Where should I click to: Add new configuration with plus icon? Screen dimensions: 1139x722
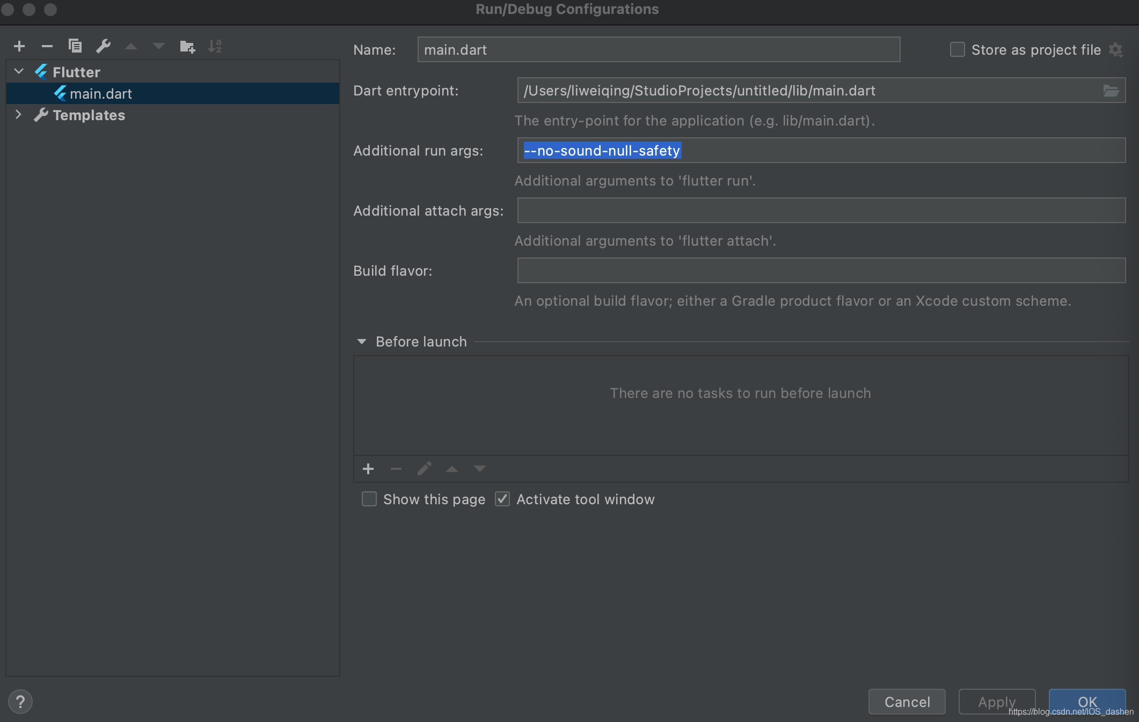pyautogui.click(x=19, y=46)
